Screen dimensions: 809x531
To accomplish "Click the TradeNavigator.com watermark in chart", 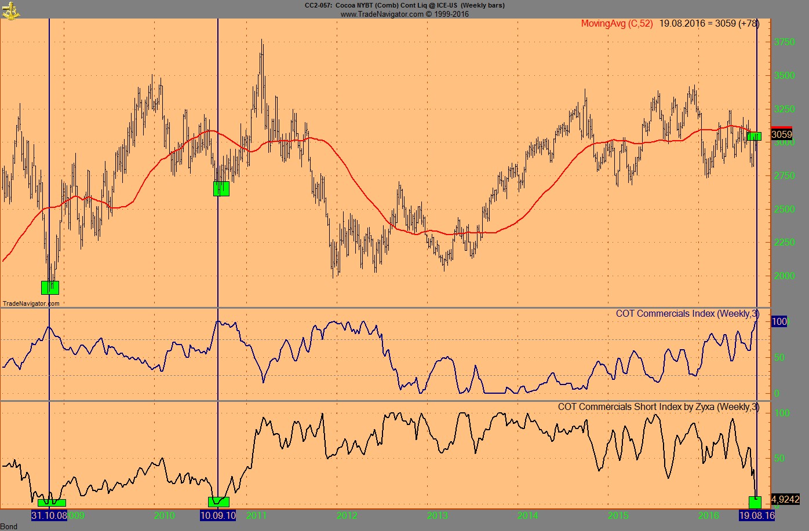I will coord(31,303).
